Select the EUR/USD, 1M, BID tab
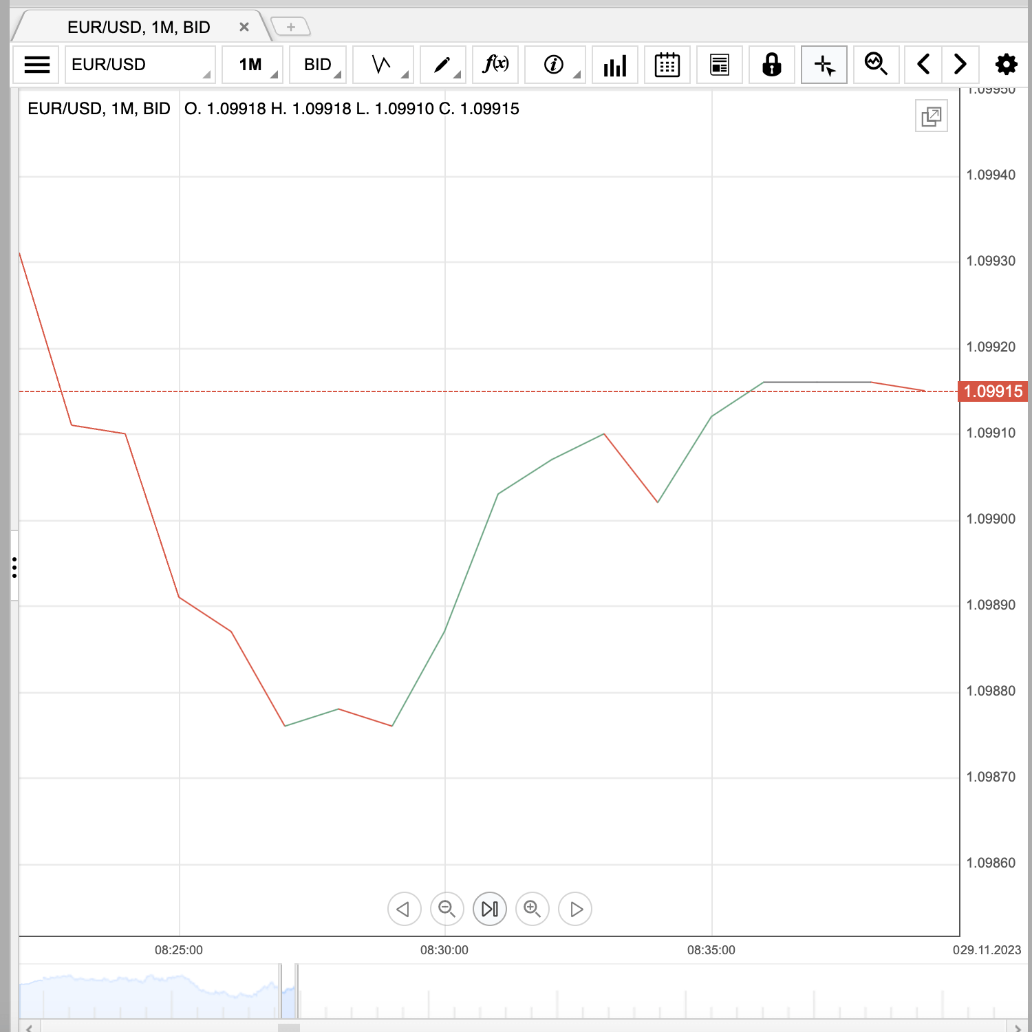1032x1032 pixels. pyautogui.click(x=138, y=28)
